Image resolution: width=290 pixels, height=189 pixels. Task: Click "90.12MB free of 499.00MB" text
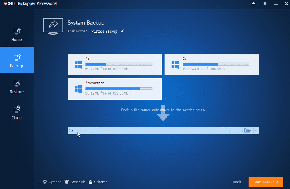coord(107,93)
